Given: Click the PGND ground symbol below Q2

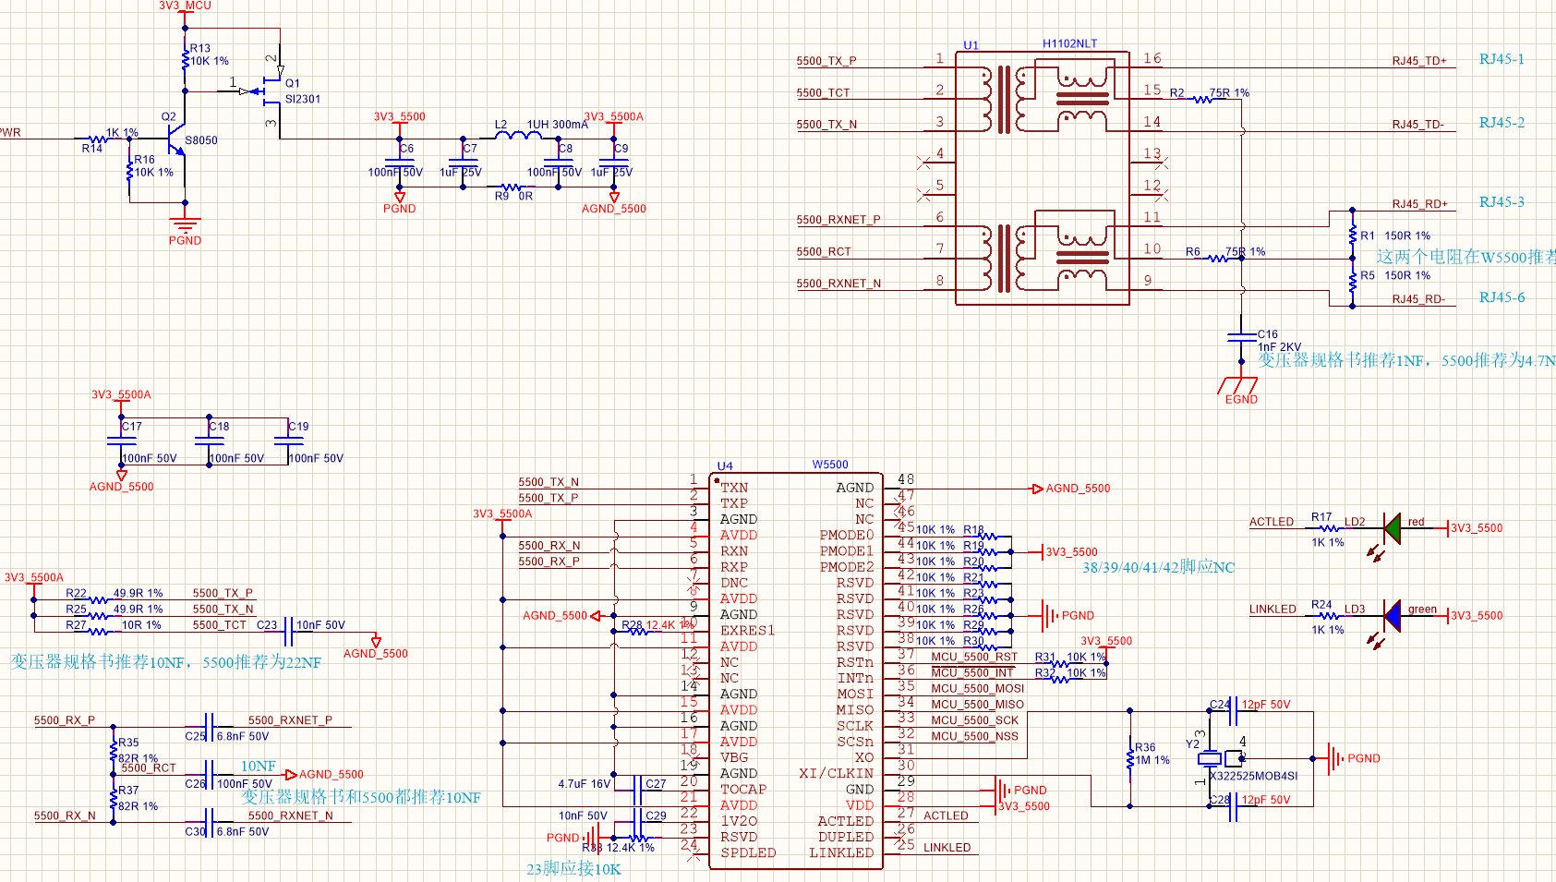Looking at the screenshot, I should coord(185,223).
